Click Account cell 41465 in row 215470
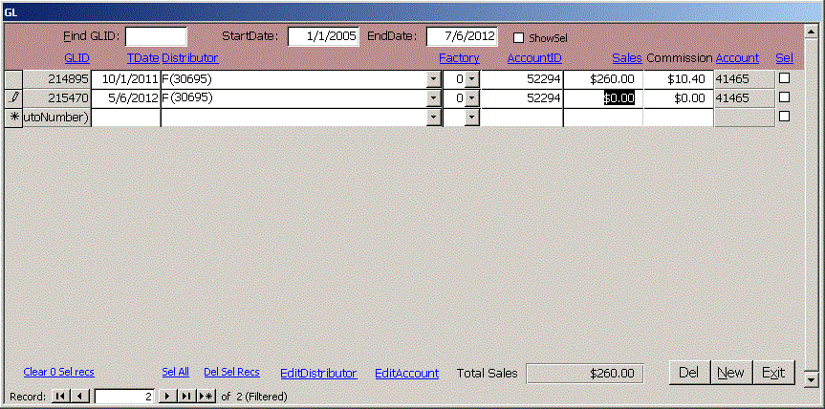The image size is (825, 409). pos(744,97)
